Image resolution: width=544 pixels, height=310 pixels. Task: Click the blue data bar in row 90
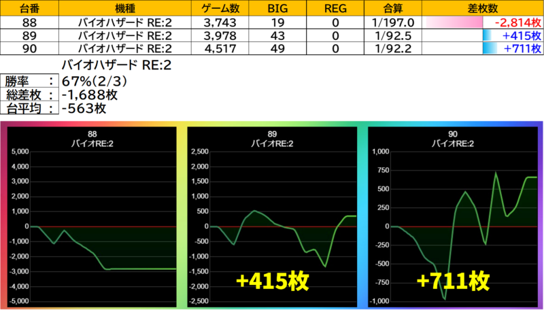point(490,48)
